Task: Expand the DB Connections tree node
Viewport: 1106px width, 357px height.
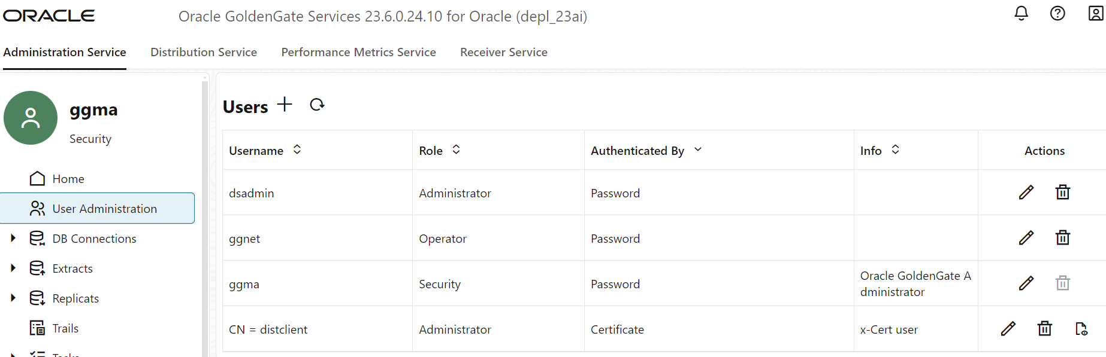Action: pos(13,238)
